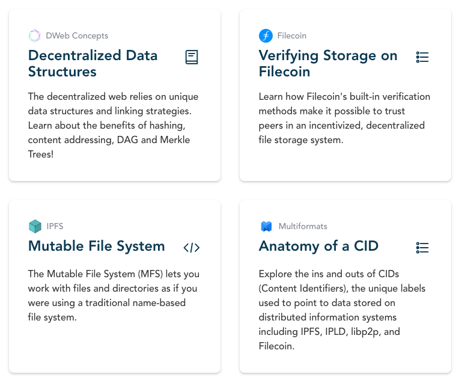This screenshot has height=383, width=462.
Task: Open the Decentralized Data Structures tutorial title
Action: click(93, 63)
